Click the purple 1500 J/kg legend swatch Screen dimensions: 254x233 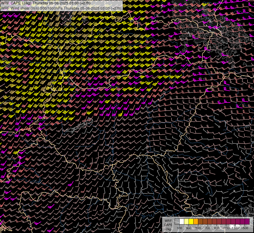point(247,221)
